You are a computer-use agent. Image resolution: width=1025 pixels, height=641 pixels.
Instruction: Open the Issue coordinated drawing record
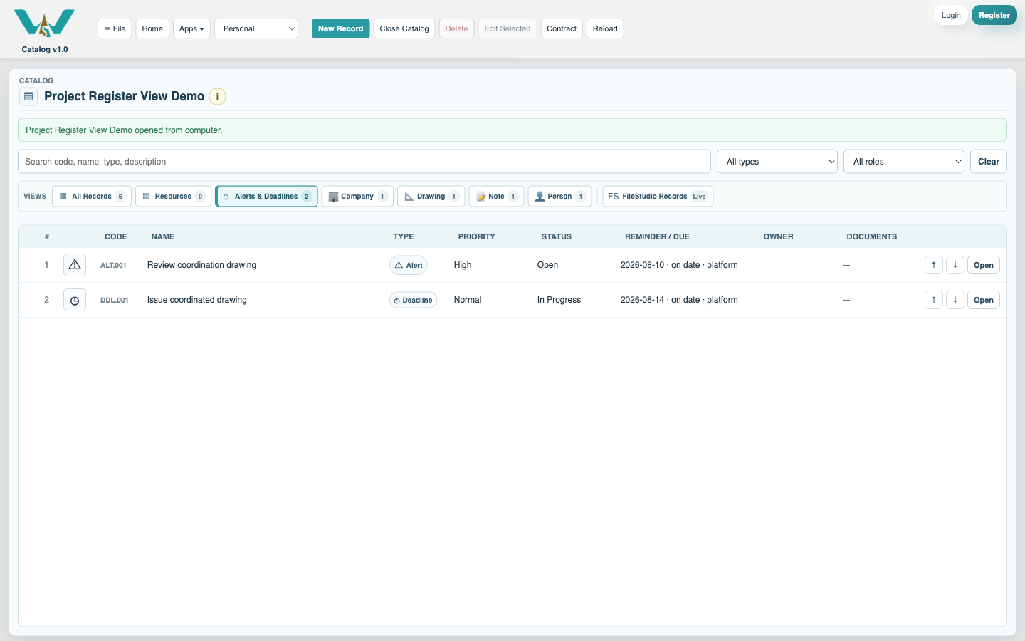coord(984,300)
